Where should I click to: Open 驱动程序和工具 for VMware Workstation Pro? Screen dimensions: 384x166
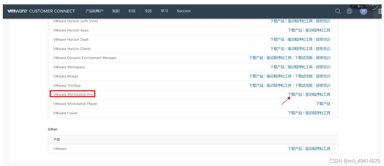(318, 94)
